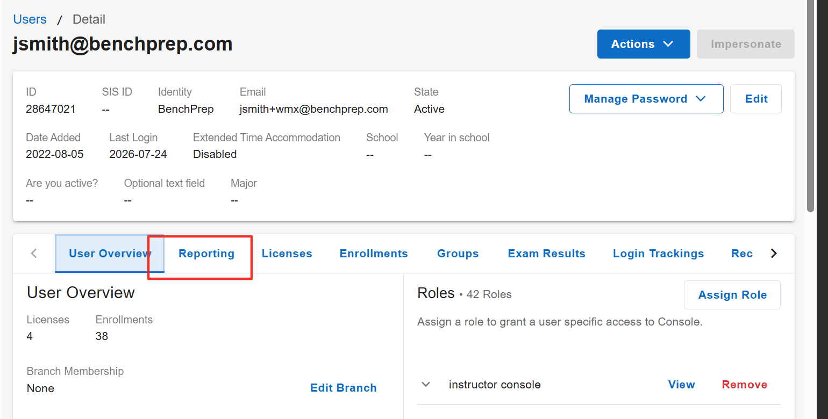Open the Actions dropdown menu
828x419 pixels.
644,44
